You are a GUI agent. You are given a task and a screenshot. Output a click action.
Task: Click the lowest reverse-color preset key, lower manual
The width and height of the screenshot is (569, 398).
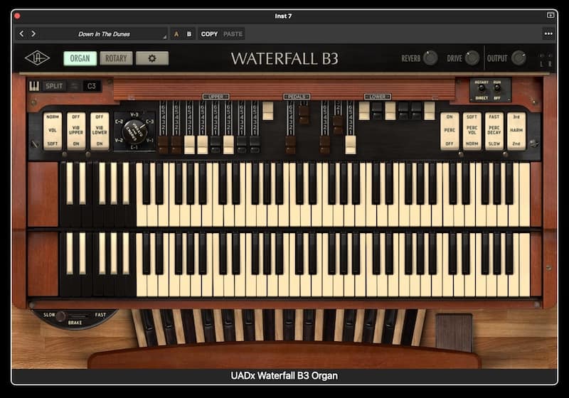[65, 264]
